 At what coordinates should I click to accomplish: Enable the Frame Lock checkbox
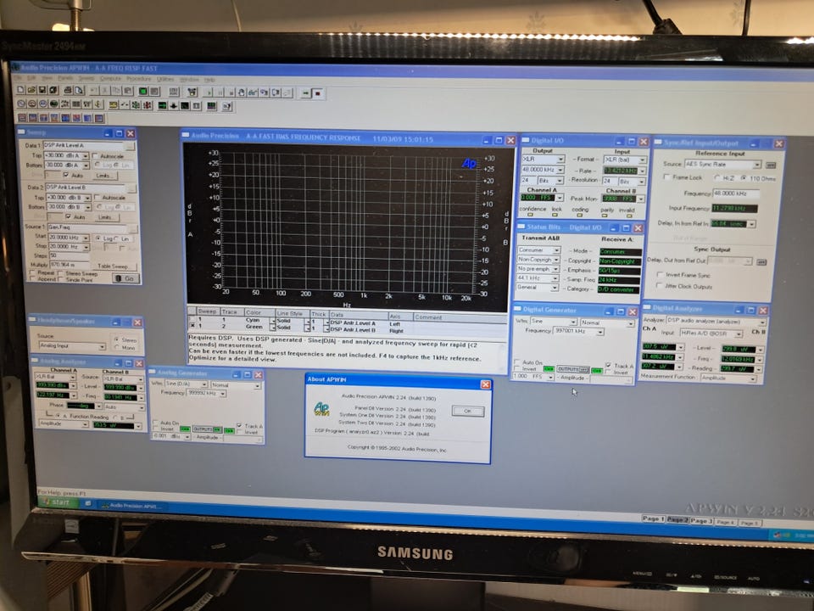point(666,177)
